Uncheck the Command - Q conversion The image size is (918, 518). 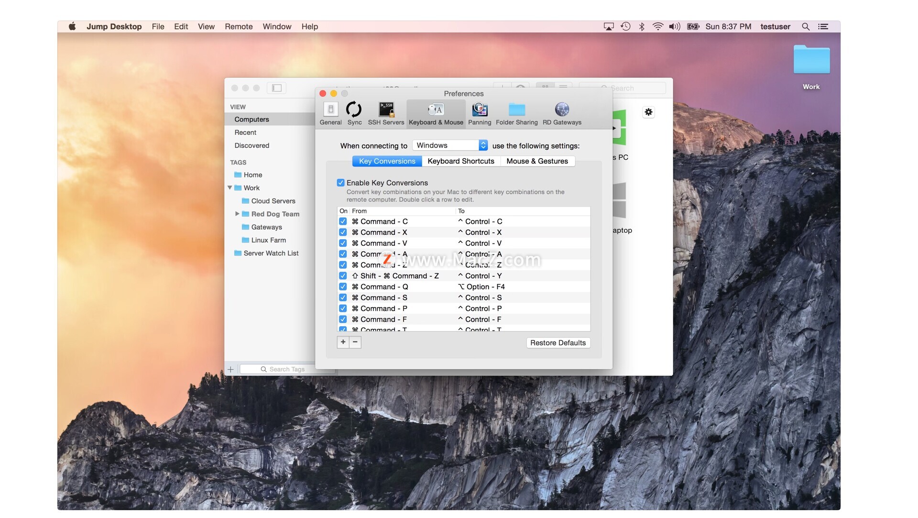[343, 287]
